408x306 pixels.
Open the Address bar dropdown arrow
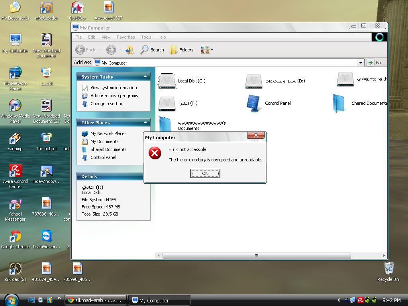(x=360, y=63)
